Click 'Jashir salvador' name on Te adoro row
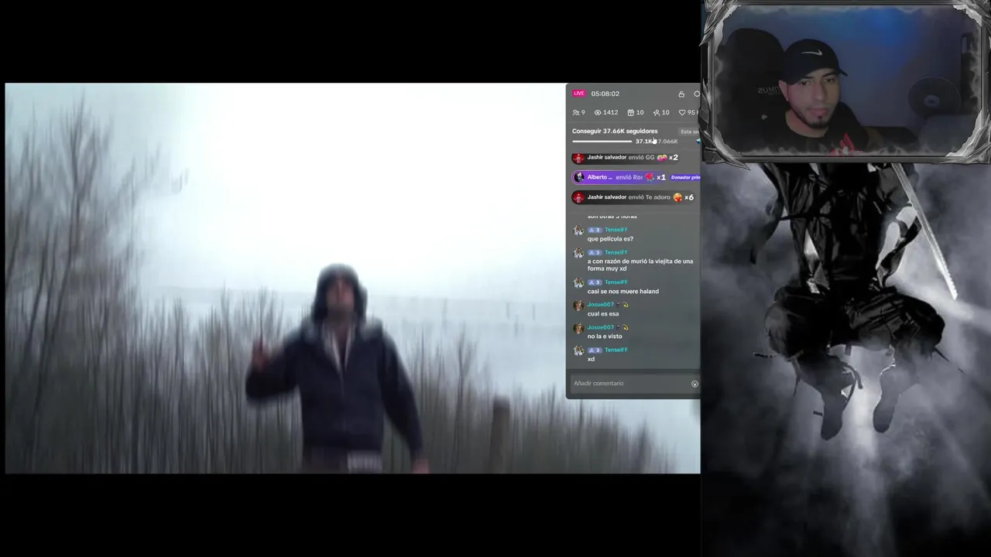 pos(607,197)
